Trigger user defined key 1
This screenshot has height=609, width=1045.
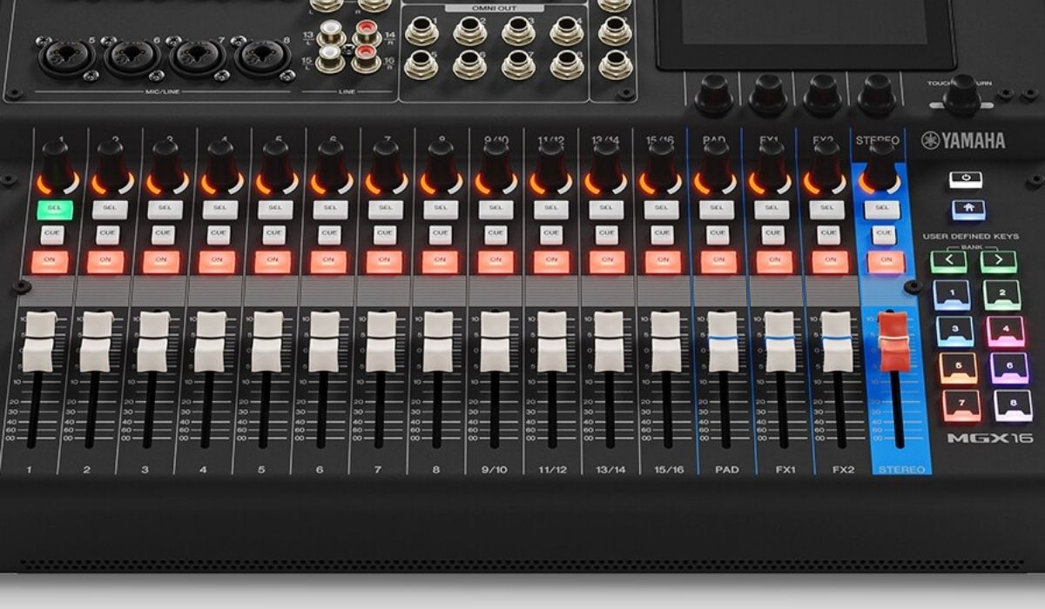(x=952, y=295)
